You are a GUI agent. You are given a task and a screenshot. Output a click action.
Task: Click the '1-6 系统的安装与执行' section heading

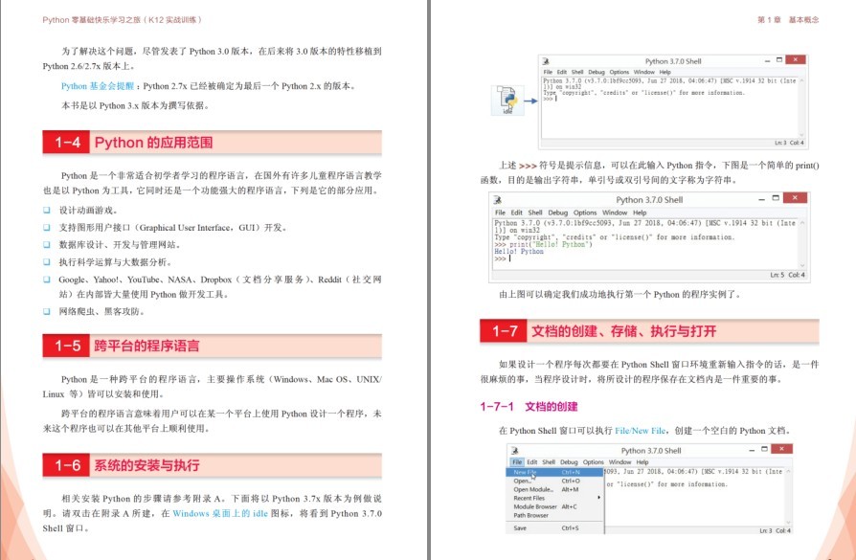(x=212, y=465)
